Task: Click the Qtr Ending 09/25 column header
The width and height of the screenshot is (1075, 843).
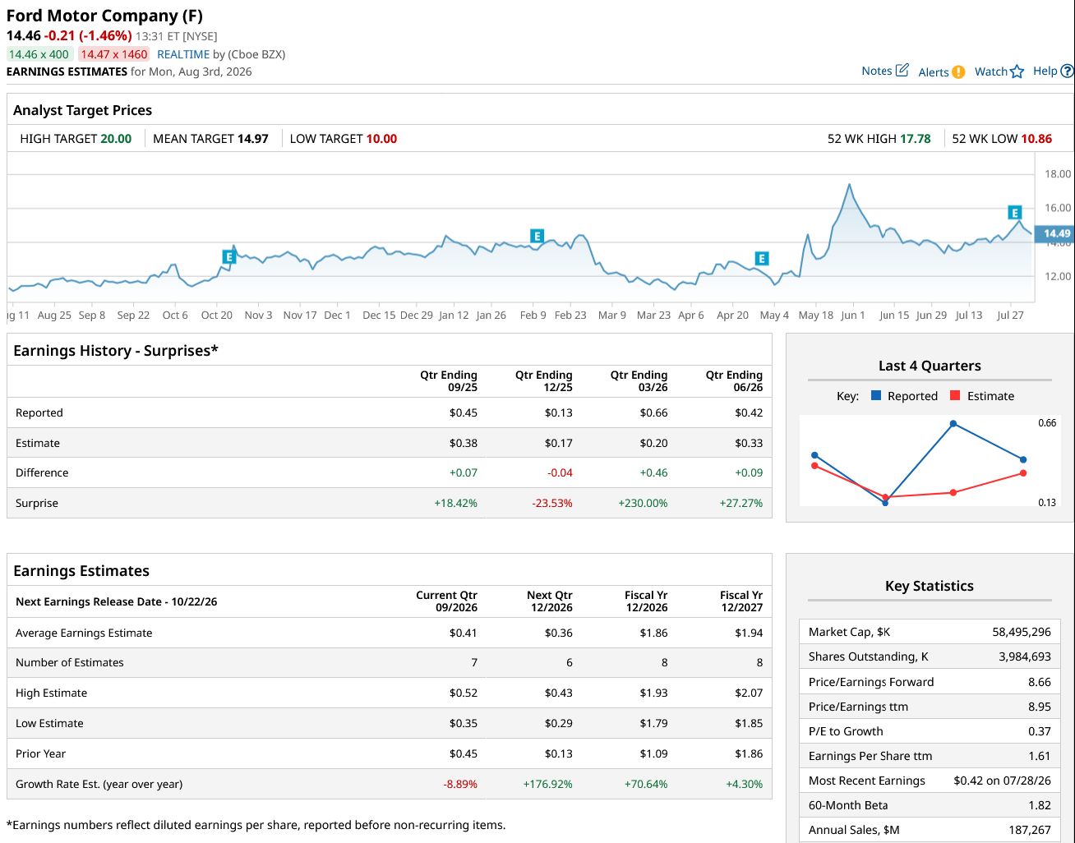Action: tap(449, 381)
